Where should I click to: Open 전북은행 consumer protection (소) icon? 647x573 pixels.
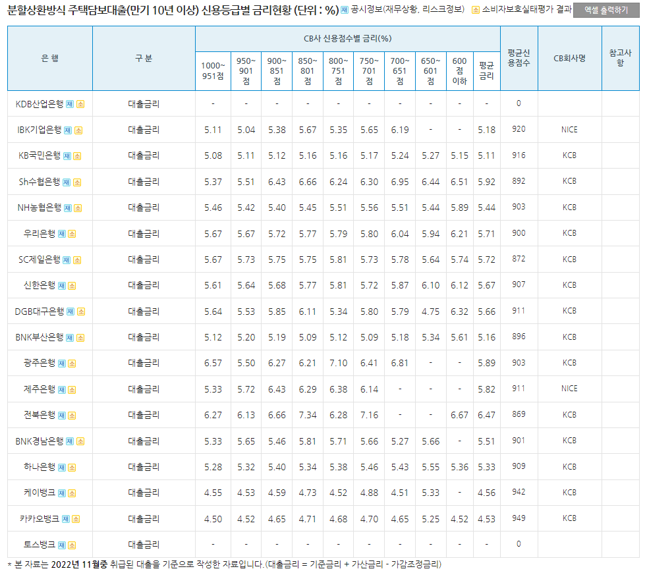(x=72, y=416)
